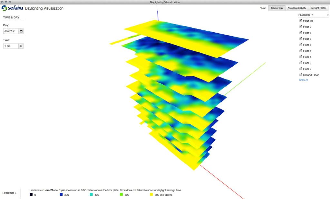Click the help question mark near FLOORS
This screenshot has height=199, width=330.
[x=327, y=15]
